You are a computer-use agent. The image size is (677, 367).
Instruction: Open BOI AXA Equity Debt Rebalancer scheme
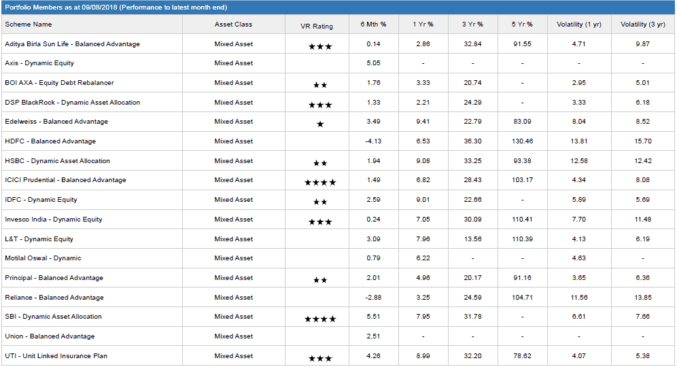60,83
